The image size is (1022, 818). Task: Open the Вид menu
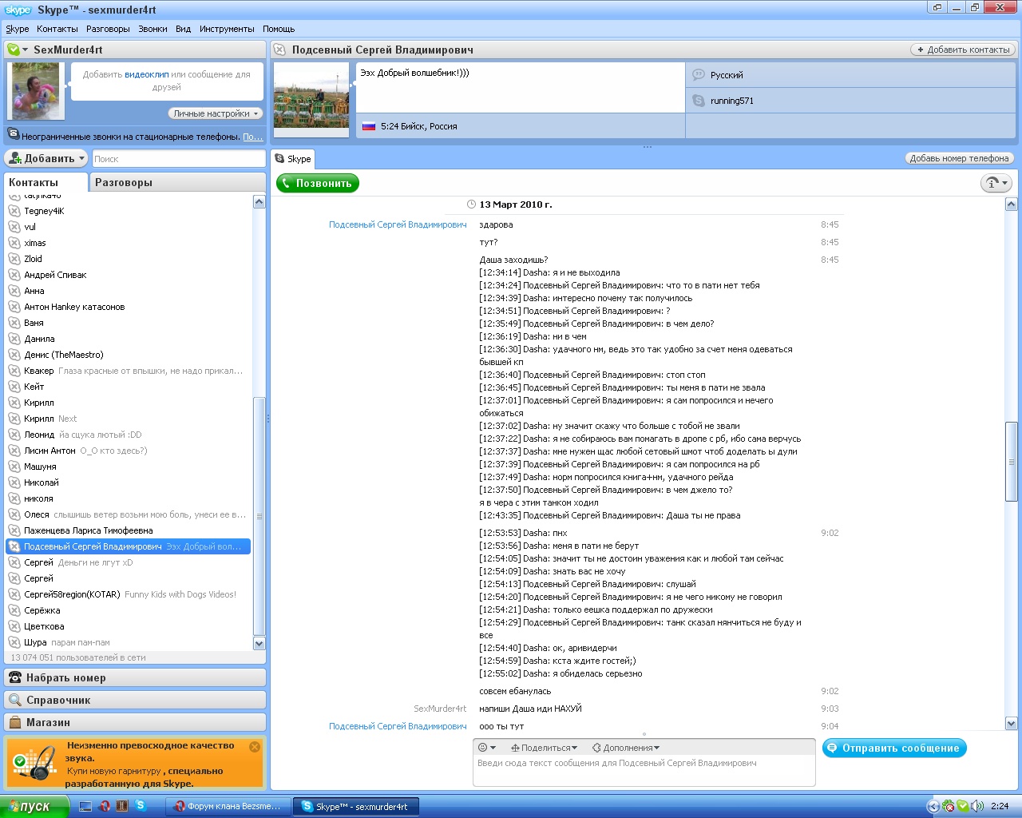pyautogui.click(x=184, y=29)
